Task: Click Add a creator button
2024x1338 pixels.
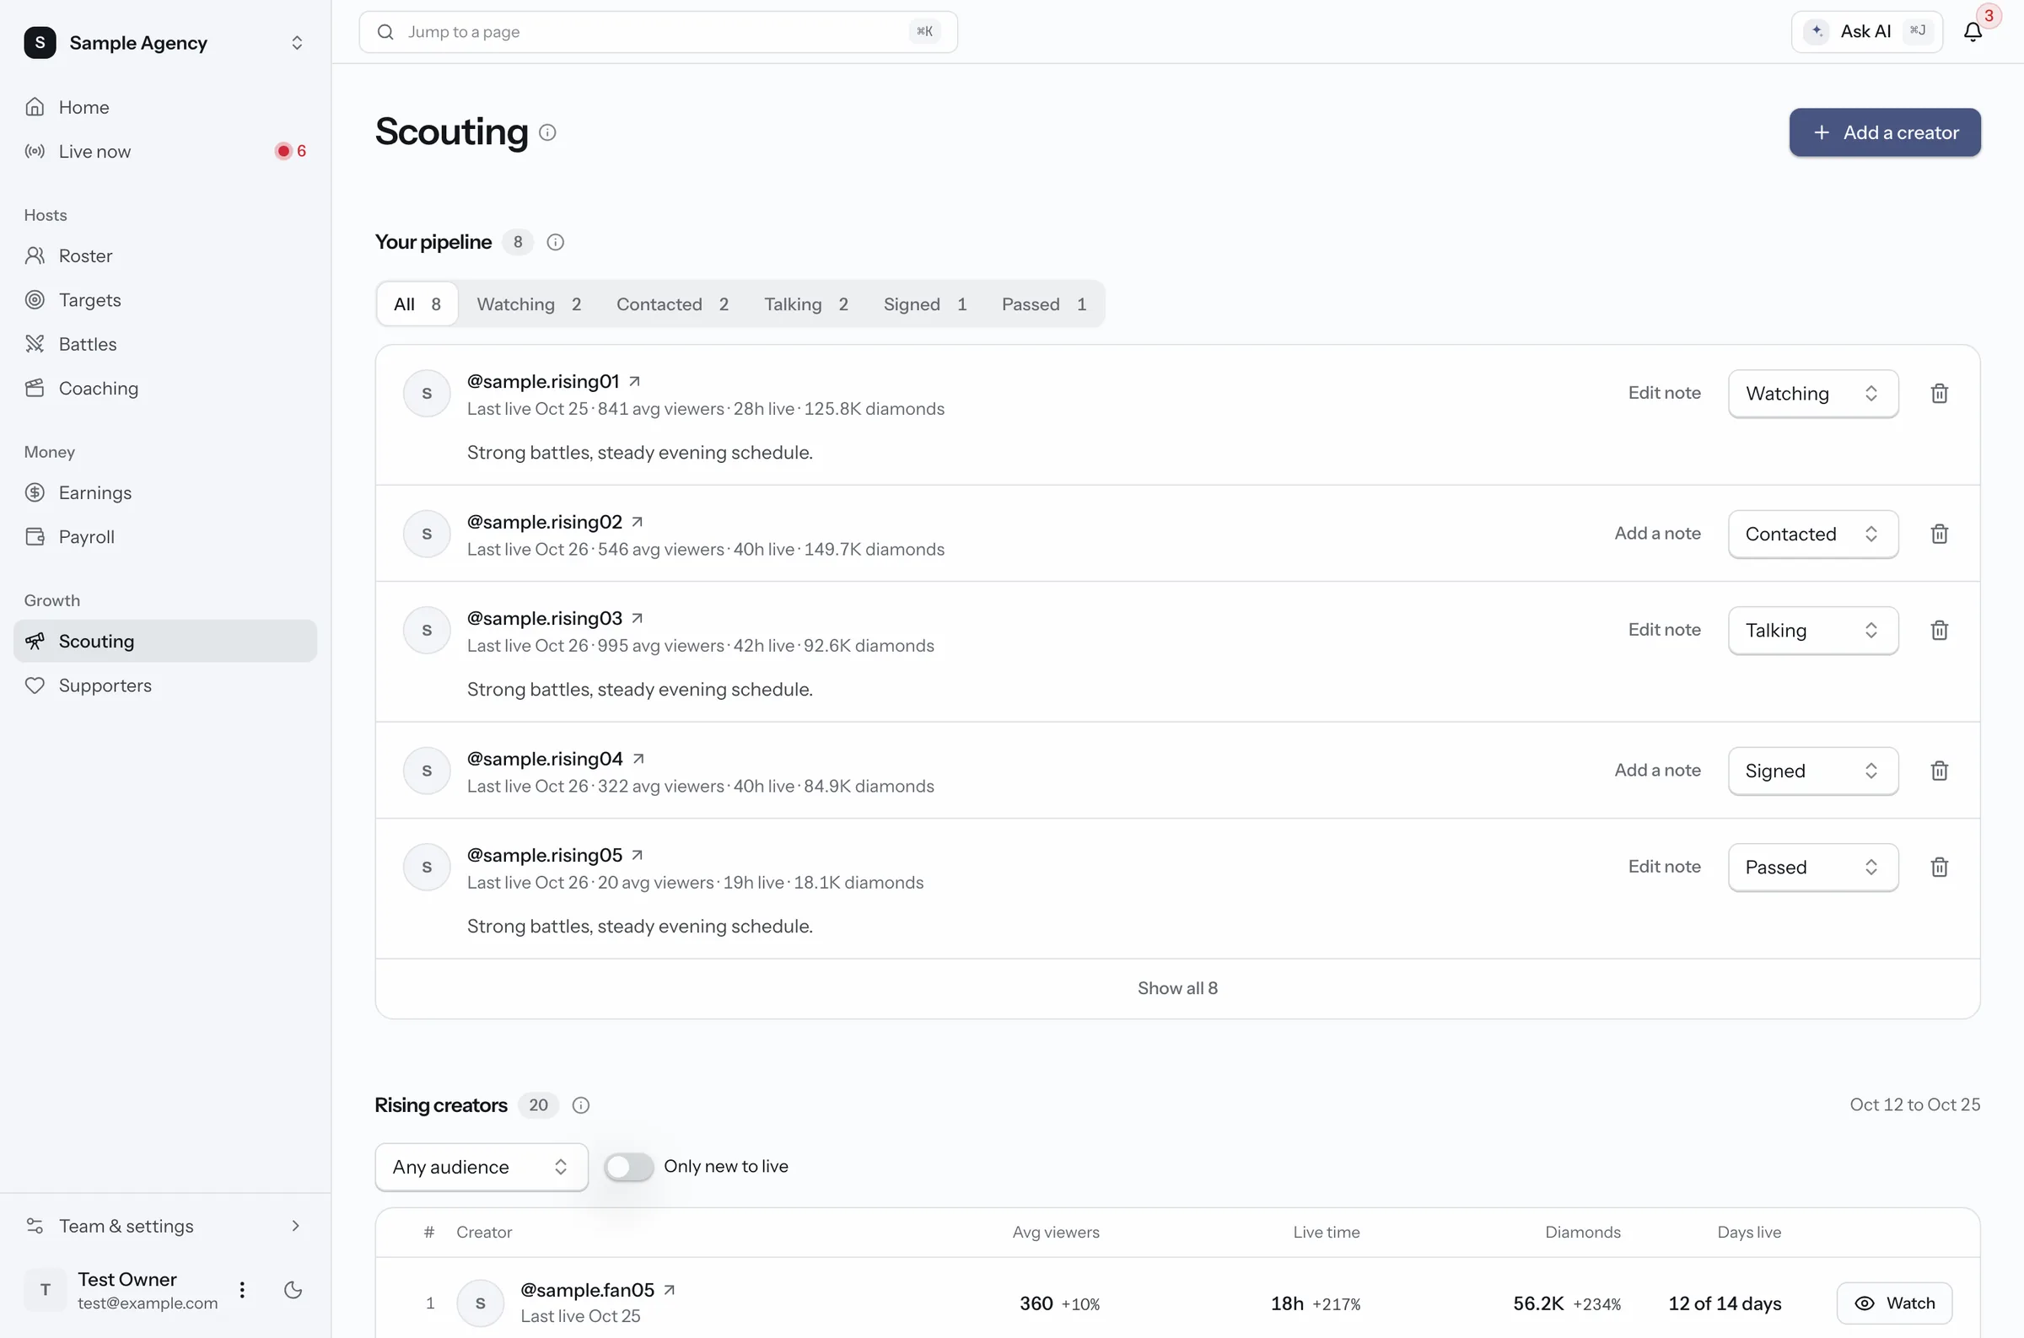Action: (x=1885, y=132)
